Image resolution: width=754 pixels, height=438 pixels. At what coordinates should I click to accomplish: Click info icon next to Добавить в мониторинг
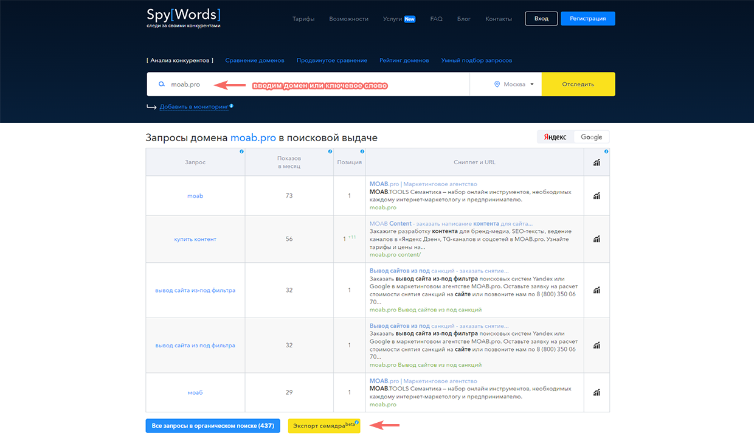pos(232,106)
